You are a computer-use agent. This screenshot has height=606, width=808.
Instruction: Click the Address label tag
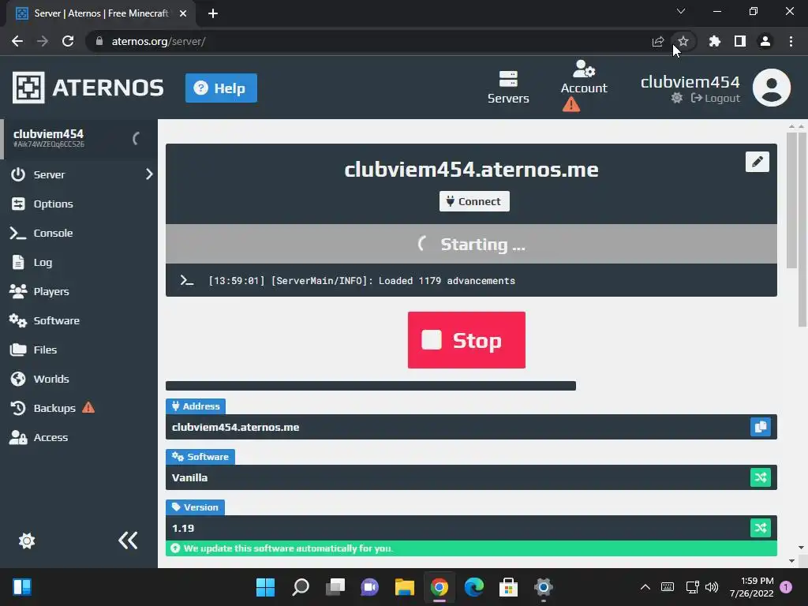point(196,406)
